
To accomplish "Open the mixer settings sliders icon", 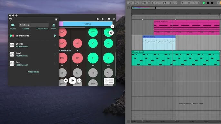I will 11,19.
